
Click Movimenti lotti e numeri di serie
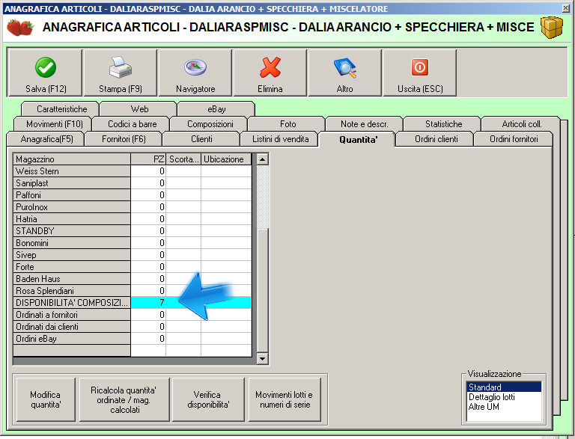pyautogui.click(x=285, y=399)
